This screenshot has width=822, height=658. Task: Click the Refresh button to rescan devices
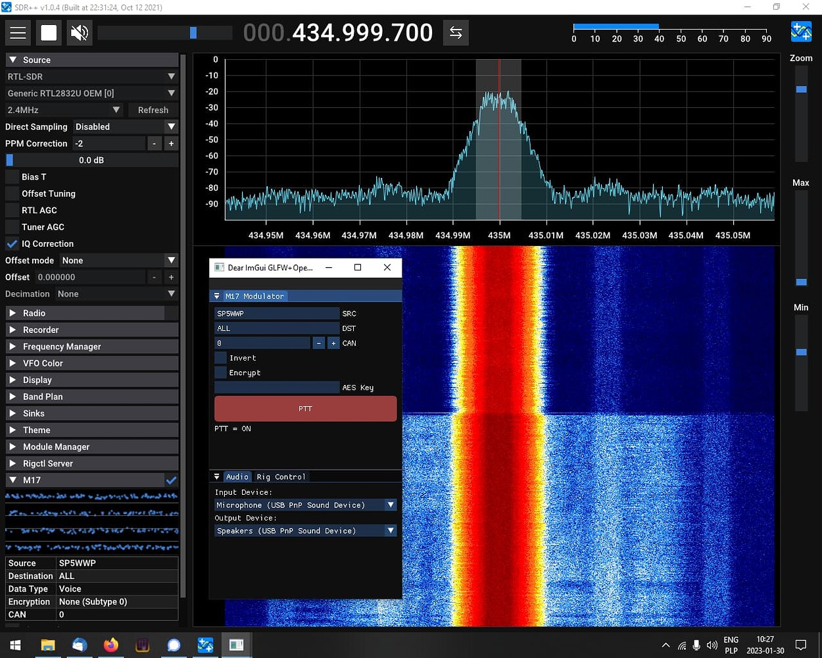(x=153, y=110)
